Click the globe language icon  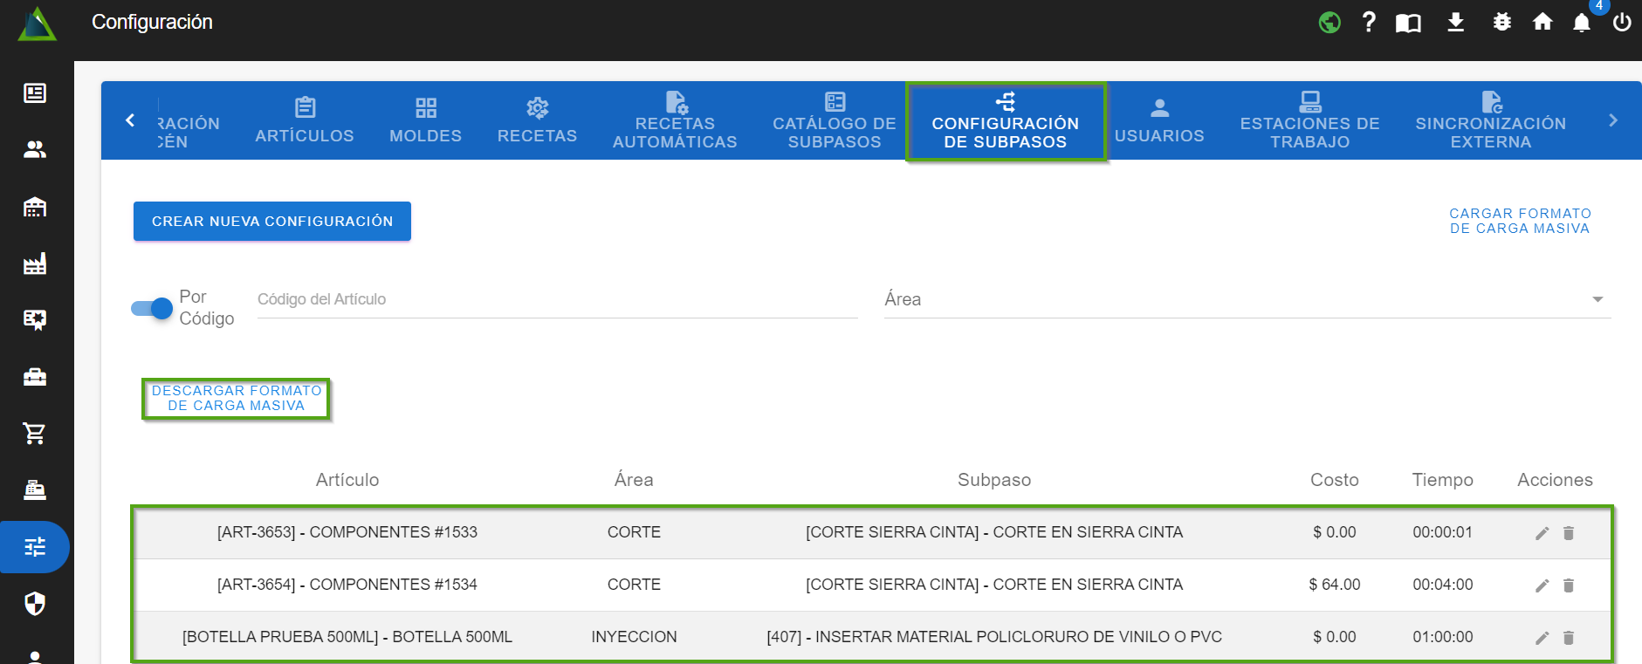point(1329,22)
